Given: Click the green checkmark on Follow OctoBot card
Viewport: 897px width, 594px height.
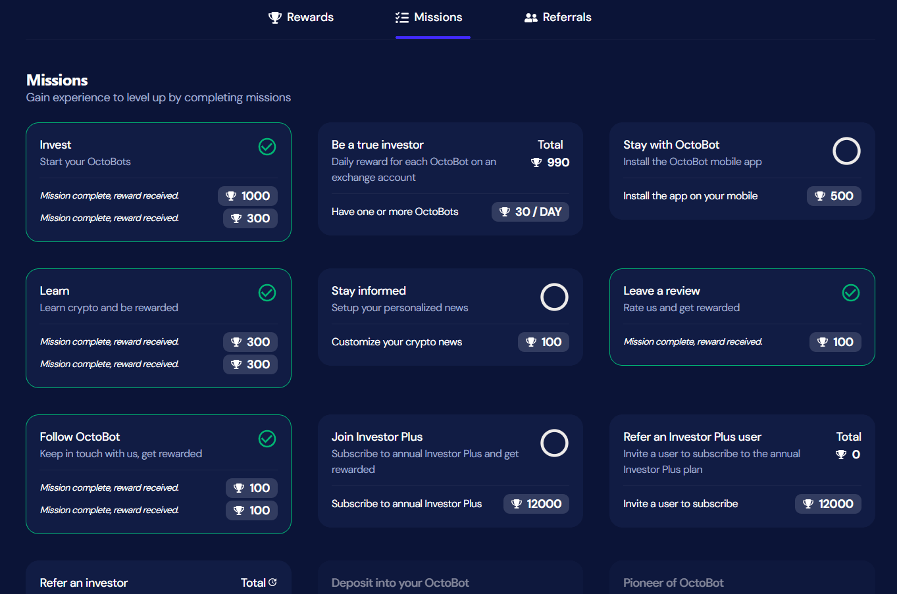Looking at the screenshot, I should pyautogui.click(x=267, y=439).
